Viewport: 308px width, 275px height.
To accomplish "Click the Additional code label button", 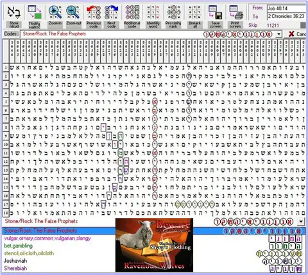I will tap(132, 25).
